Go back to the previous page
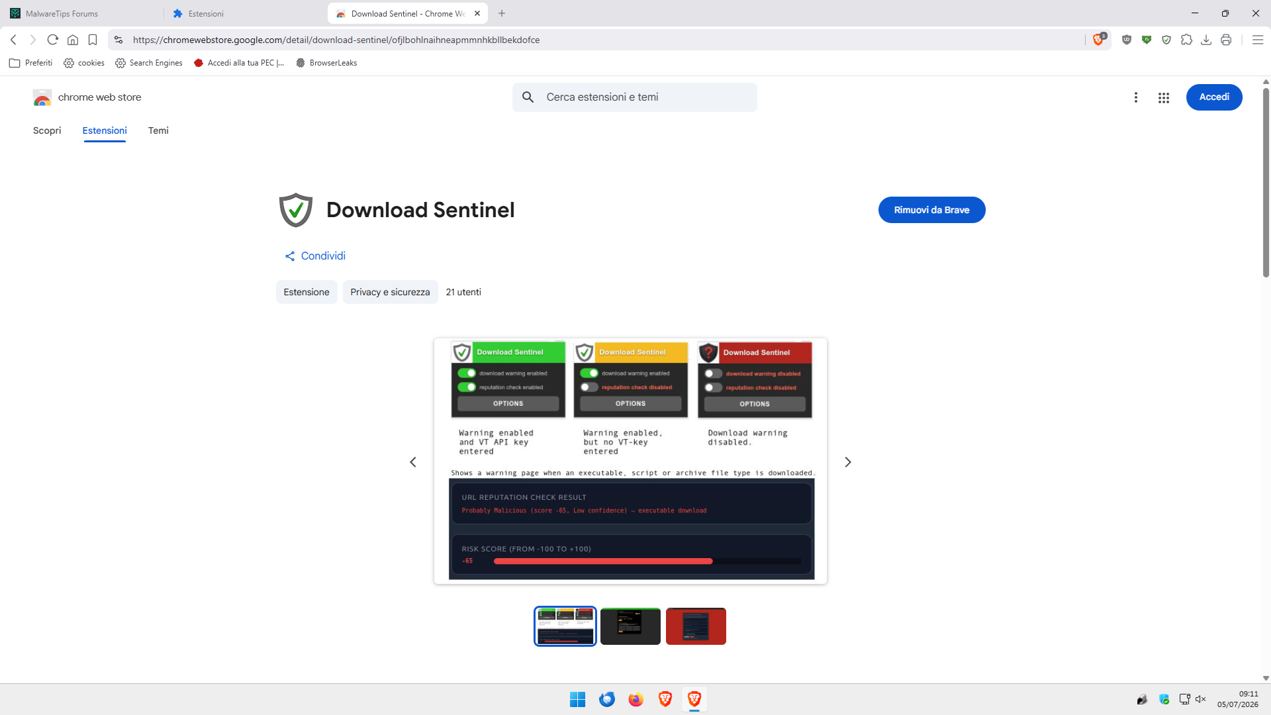The image size is (1271, 715). tap(13, 40)
